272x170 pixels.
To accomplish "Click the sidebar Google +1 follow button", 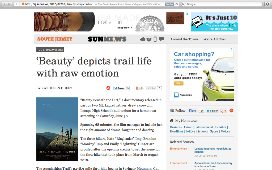I will coord(224,111).
